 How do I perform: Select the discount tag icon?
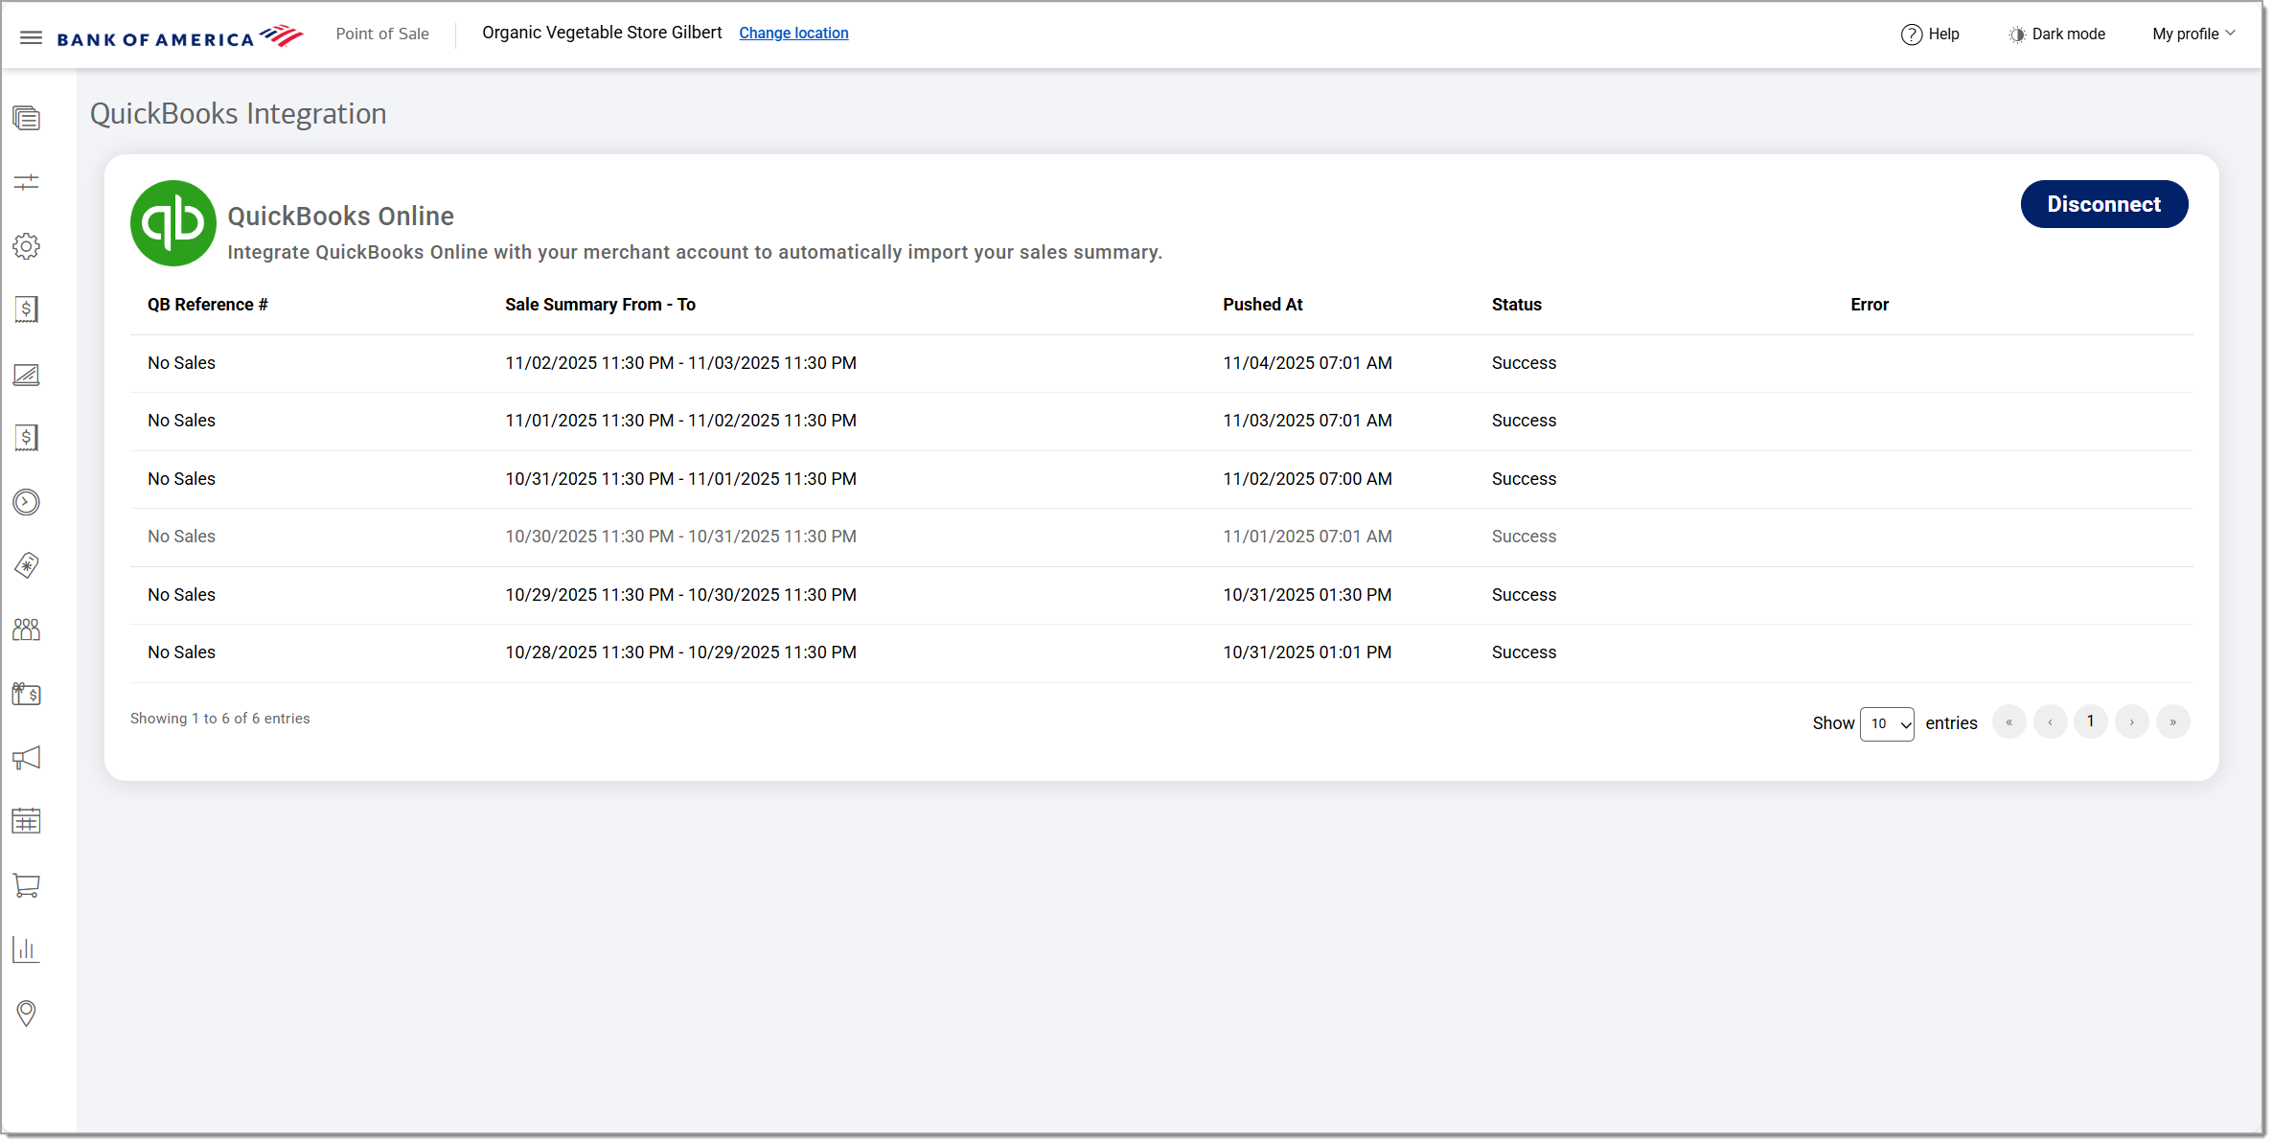click(x=27, y=565)
